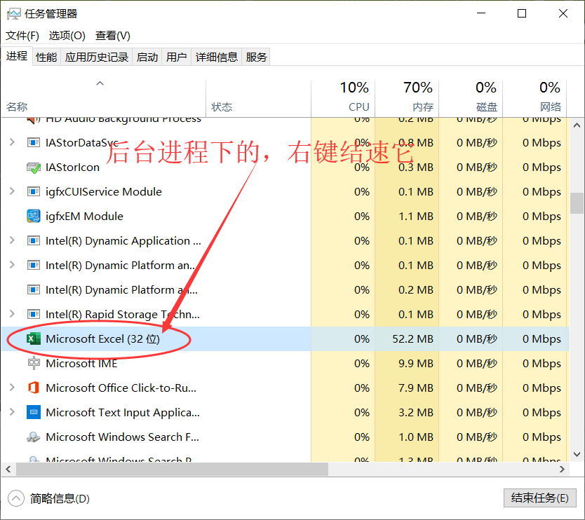
Task: Click the horizontal scrollbar right arrow
Action: [x=562, y=470]
